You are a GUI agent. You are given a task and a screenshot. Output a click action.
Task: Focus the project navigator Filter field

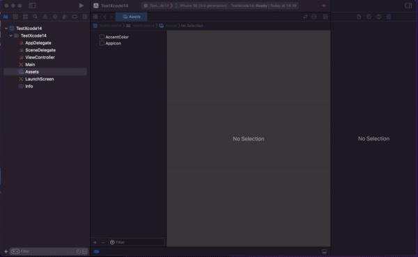coord(48,251)
